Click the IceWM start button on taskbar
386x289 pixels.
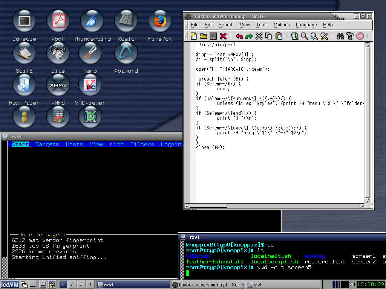9,284
